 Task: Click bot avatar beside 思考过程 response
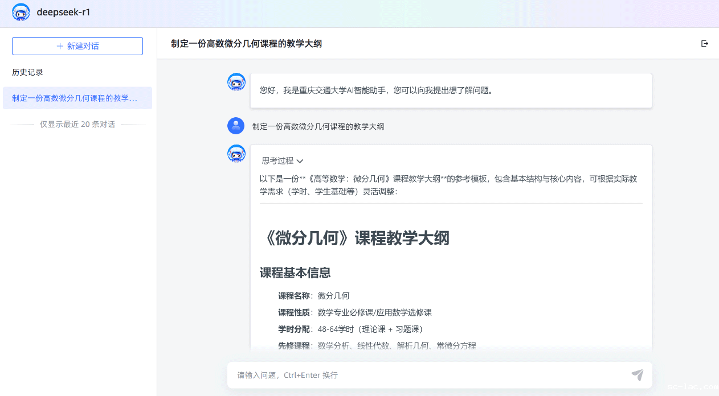click(236, 154)
